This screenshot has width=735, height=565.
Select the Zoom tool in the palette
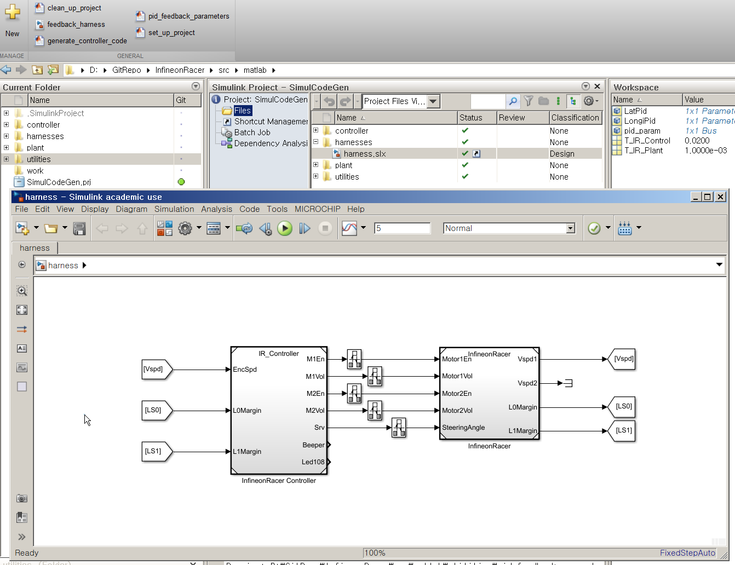(22, 291)
